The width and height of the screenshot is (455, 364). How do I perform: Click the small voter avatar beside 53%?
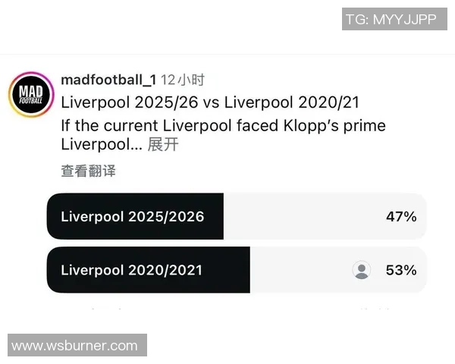(x=362, y=270)
